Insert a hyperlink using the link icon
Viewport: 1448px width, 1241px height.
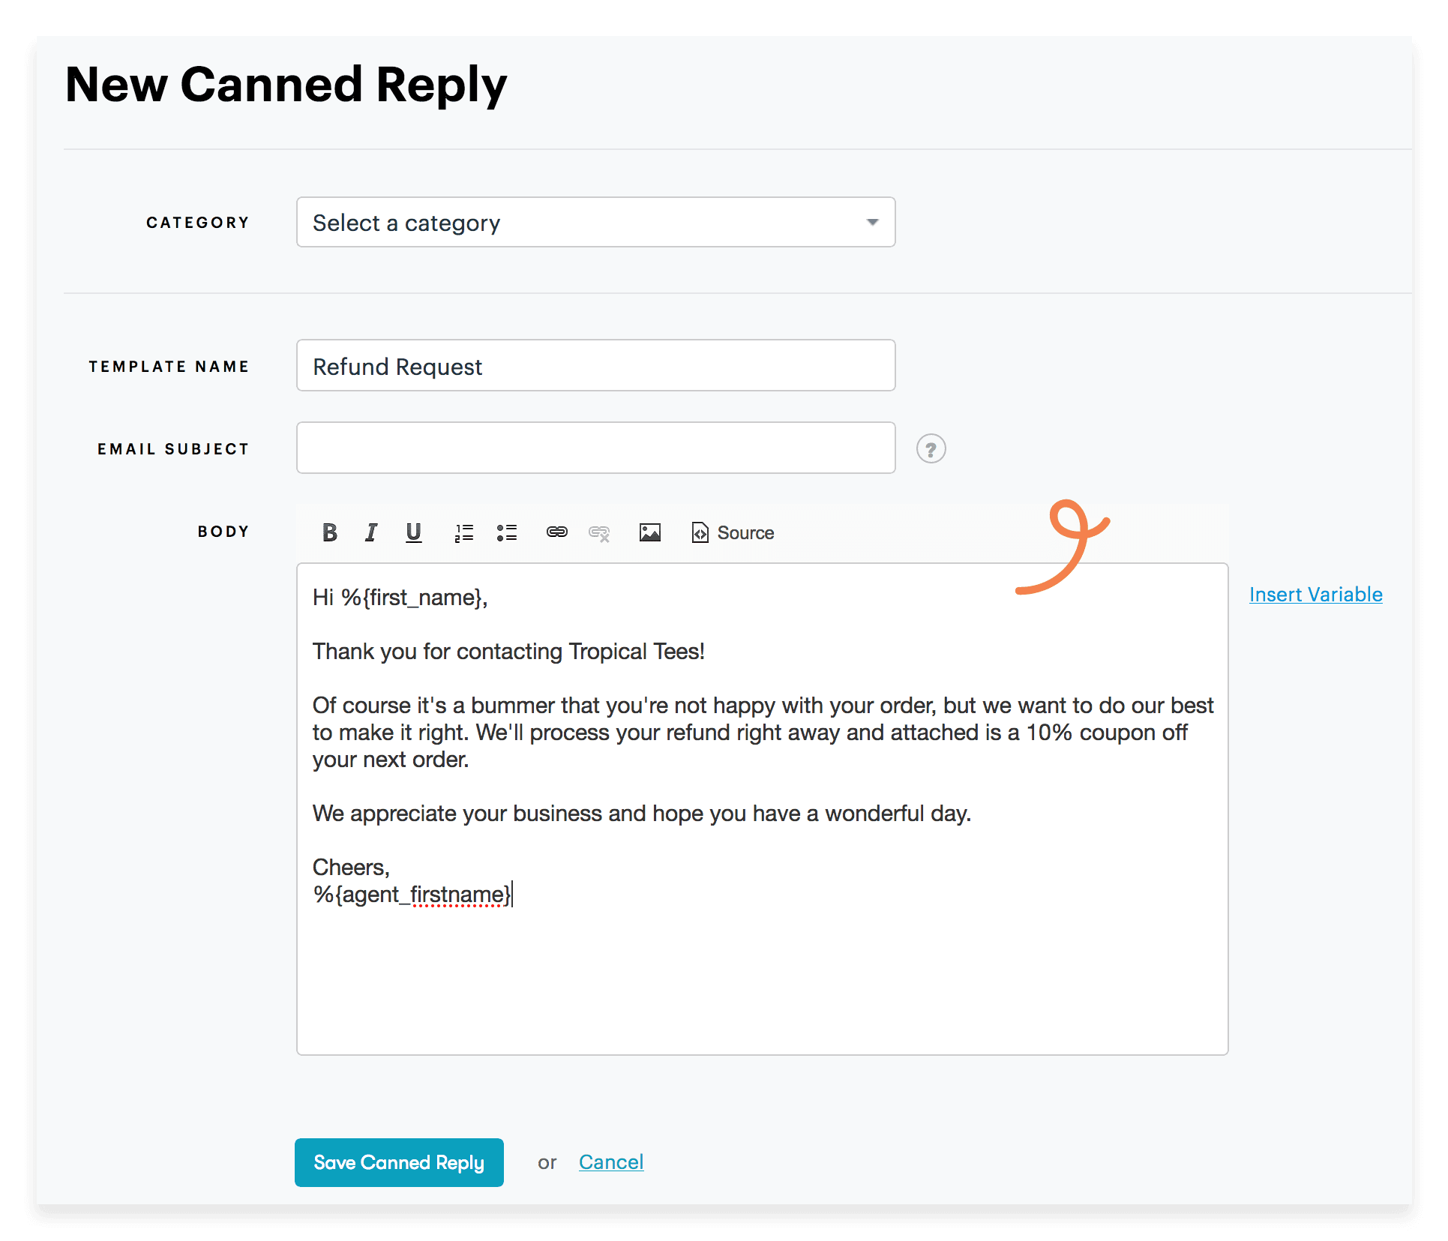point(556,532)
